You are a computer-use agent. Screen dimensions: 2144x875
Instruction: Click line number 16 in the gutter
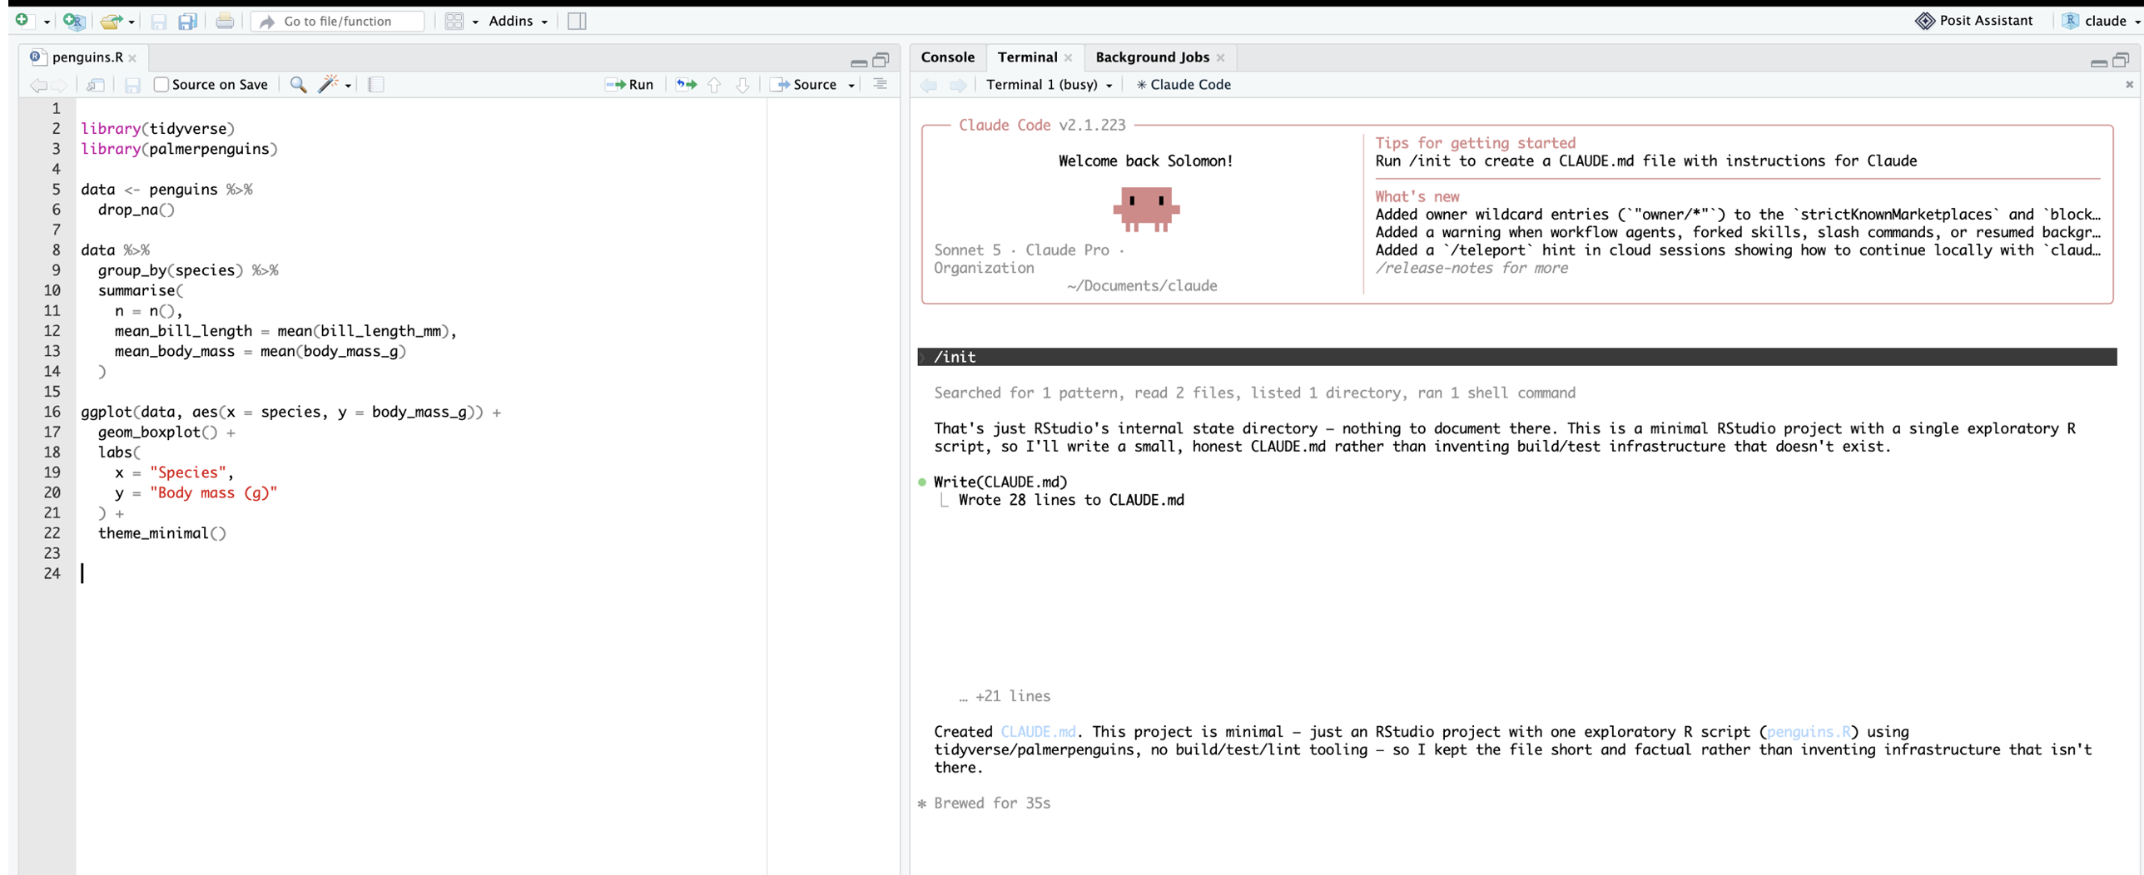[x=52, y=412]
